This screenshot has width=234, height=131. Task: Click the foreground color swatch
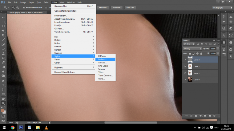click(x=2, y=110)
